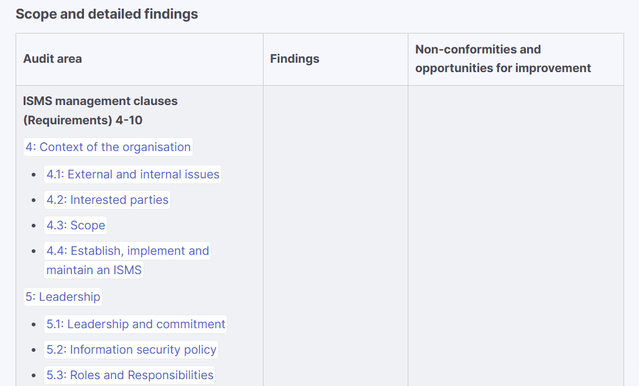Click the bullet before '5.1: Leadership and commitment'
Image resolution: width=639 pixels, height=386 pixels.
pos(34,325)
